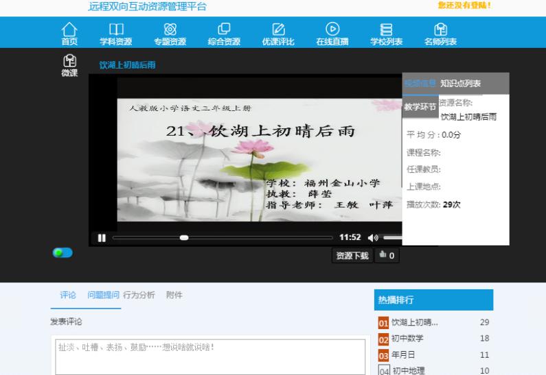Click the 任课教员 field label
546x375 pixels.
tap(424, 169)
